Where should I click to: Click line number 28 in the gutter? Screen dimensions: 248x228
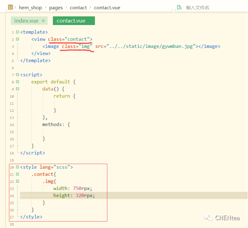tap(12, 224)
